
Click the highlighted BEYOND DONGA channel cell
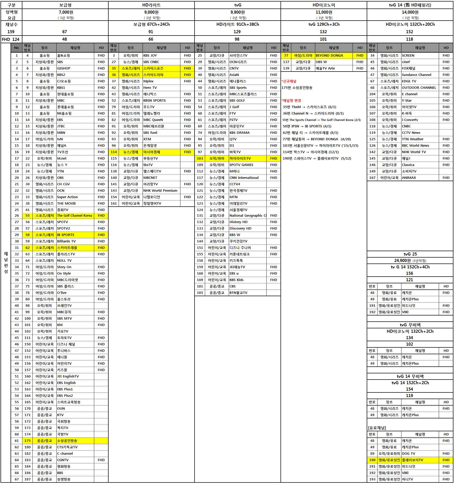[x=334, y=55]
